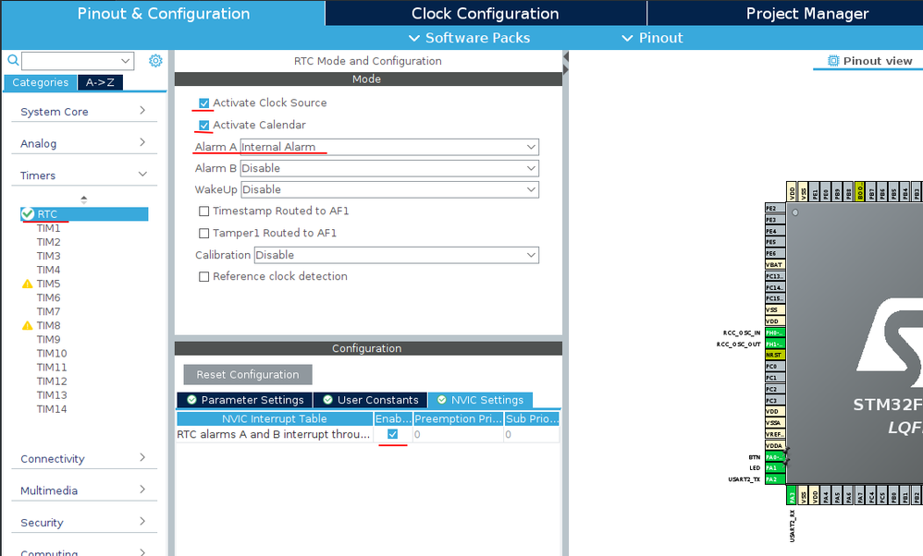Click the Sub Priority value cell

click(x=532, y=434)
